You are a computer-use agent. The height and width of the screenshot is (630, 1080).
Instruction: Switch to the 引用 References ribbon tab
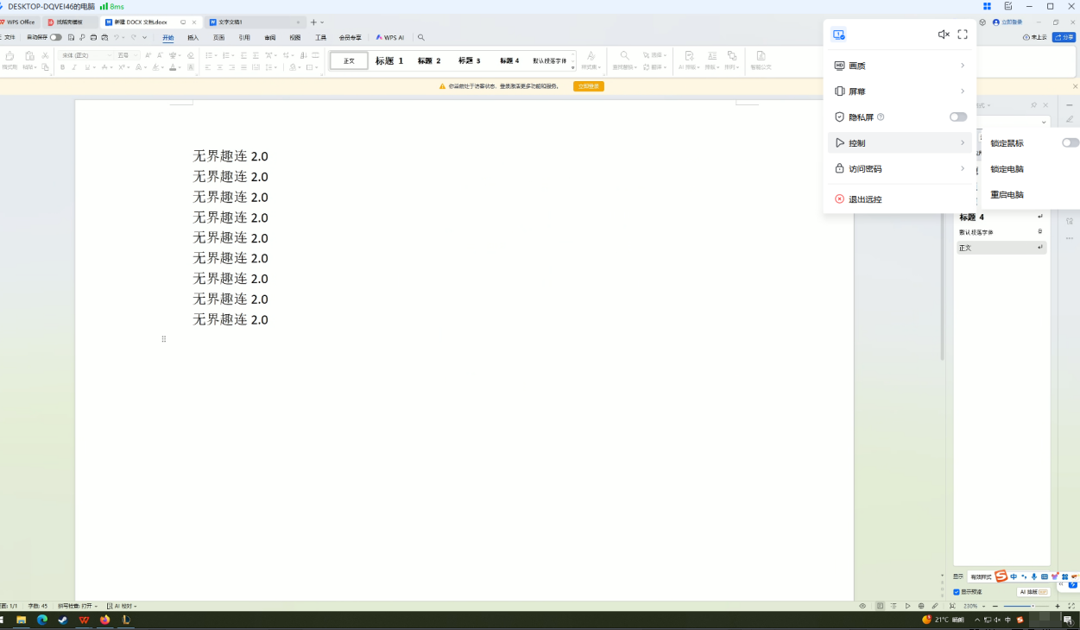tap(244, 37)
